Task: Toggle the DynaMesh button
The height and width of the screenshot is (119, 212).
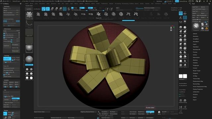Action: [x=7, y=59]
